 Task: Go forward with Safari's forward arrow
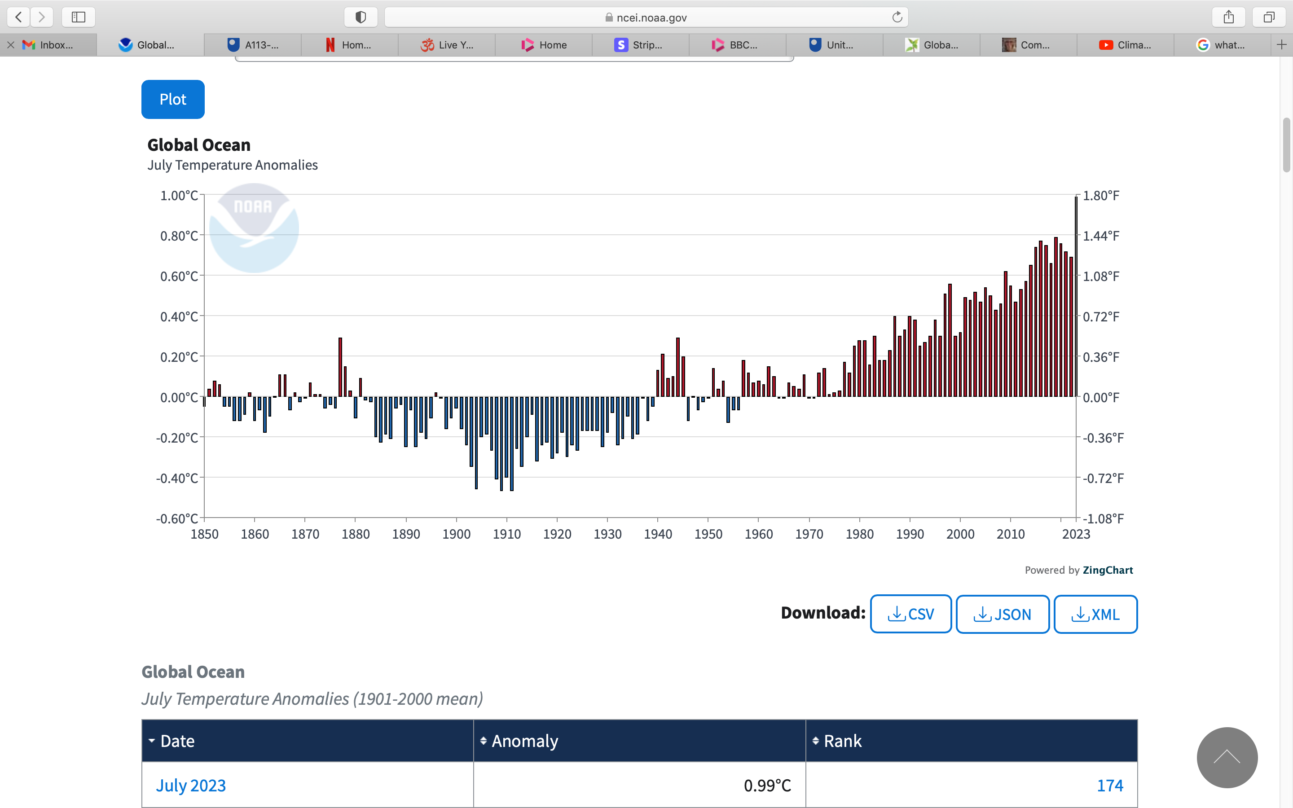click(x=42, y=17)
